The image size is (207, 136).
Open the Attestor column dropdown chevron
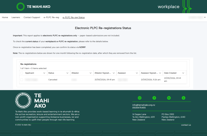tap(91, 73)
